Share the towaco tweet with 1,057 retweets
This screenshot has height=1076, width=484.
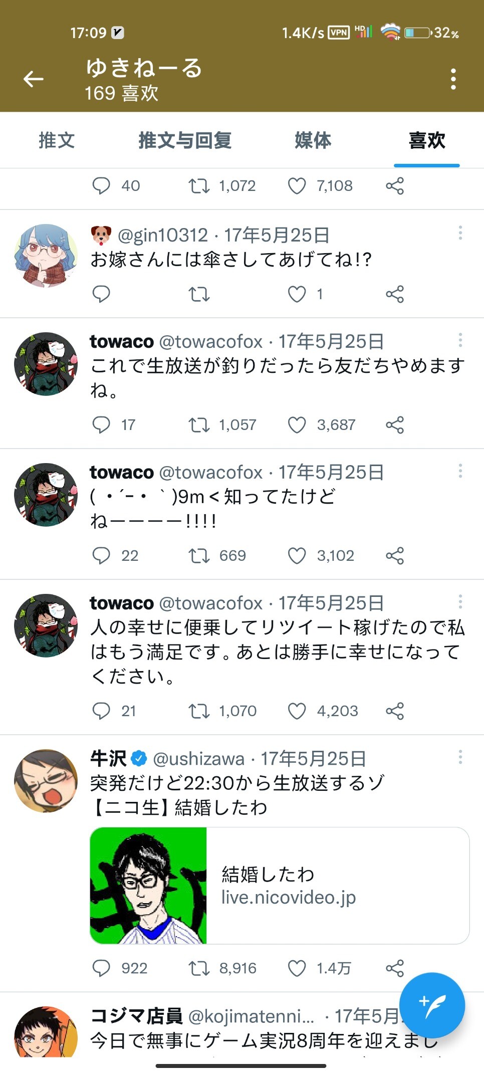click(x=395, y=425)
